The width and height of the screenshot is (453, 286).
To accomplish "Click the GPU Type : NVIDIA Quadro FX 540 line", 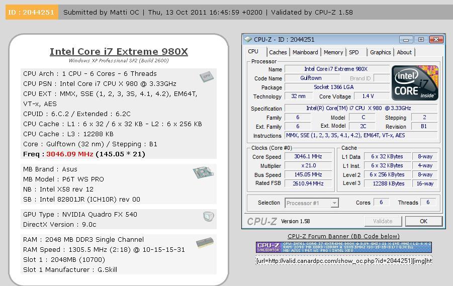I will click(80, 214).
